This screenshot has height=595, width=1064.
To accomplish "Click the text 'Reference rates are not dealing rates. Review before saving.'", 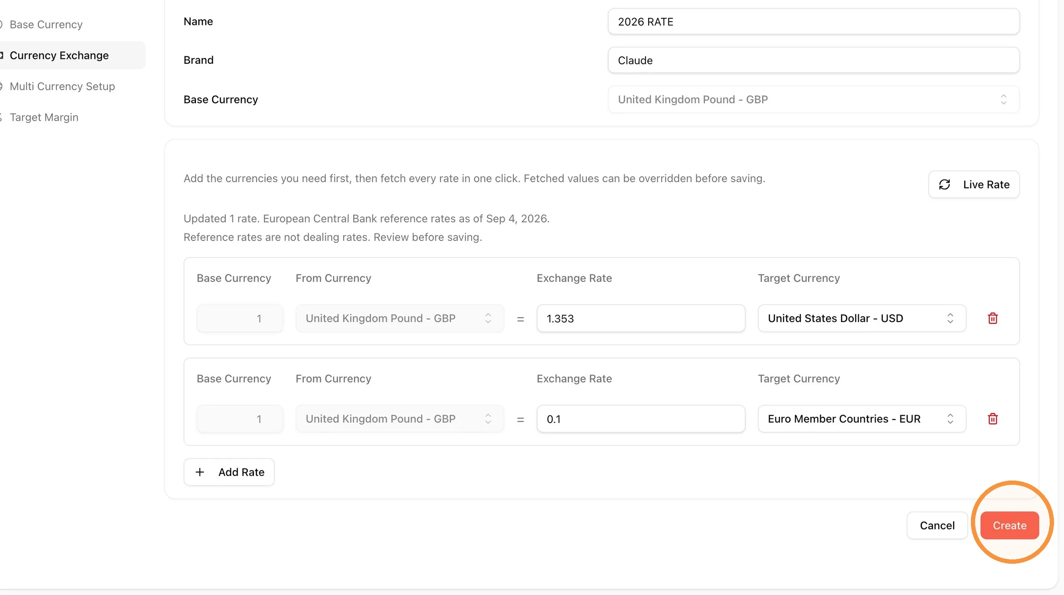I will coord(333,237).
